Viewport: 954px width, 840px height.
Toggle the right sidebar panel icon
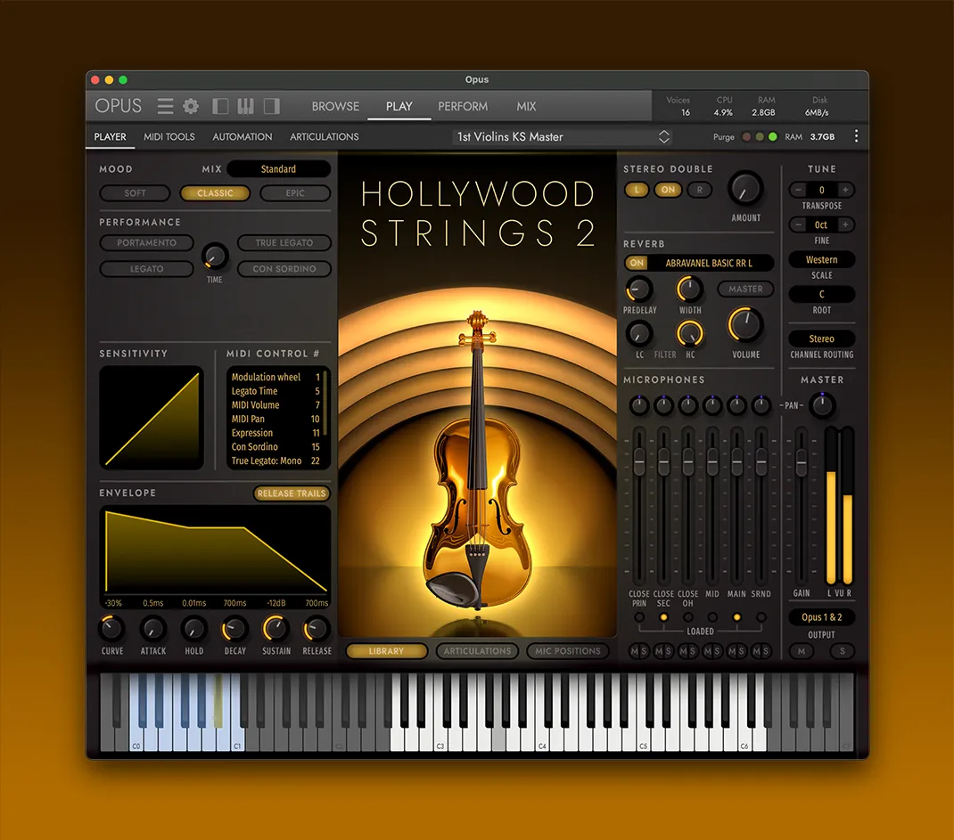click(271, 106)
